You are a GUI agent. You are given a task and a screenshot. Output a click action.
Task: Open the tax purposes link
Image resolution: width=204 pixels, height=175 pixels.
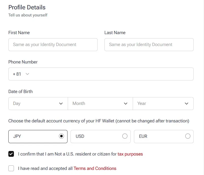click(130, 154)
